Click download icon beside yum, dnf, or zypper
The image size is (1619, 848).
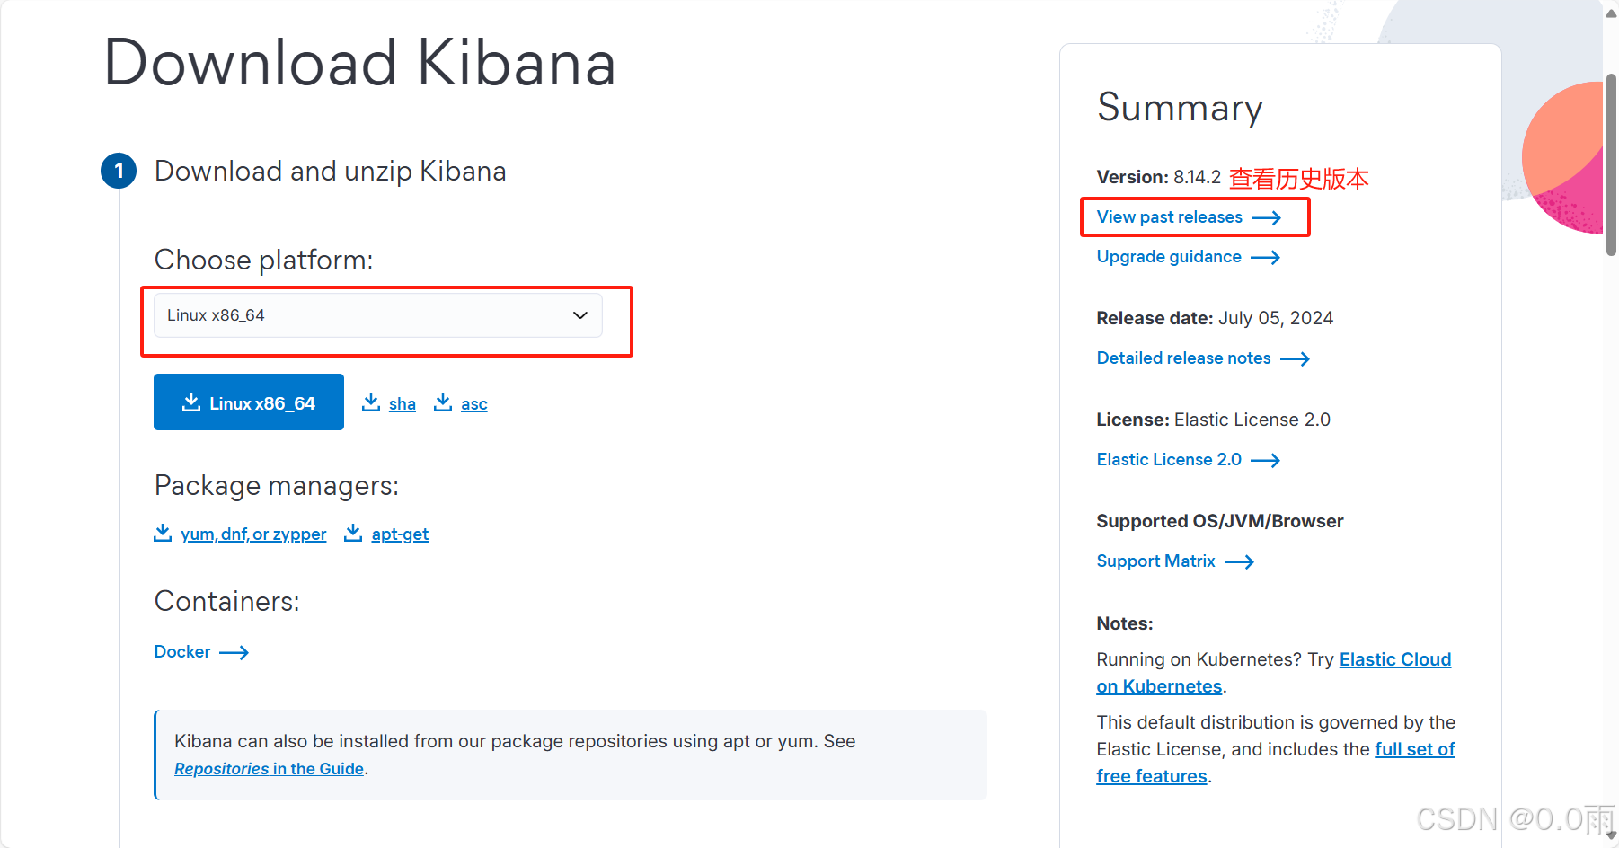(x=163, y=533)
